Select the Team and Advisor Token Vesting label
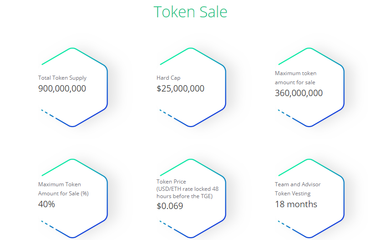386x240 pixels. [x=298, y=189]
